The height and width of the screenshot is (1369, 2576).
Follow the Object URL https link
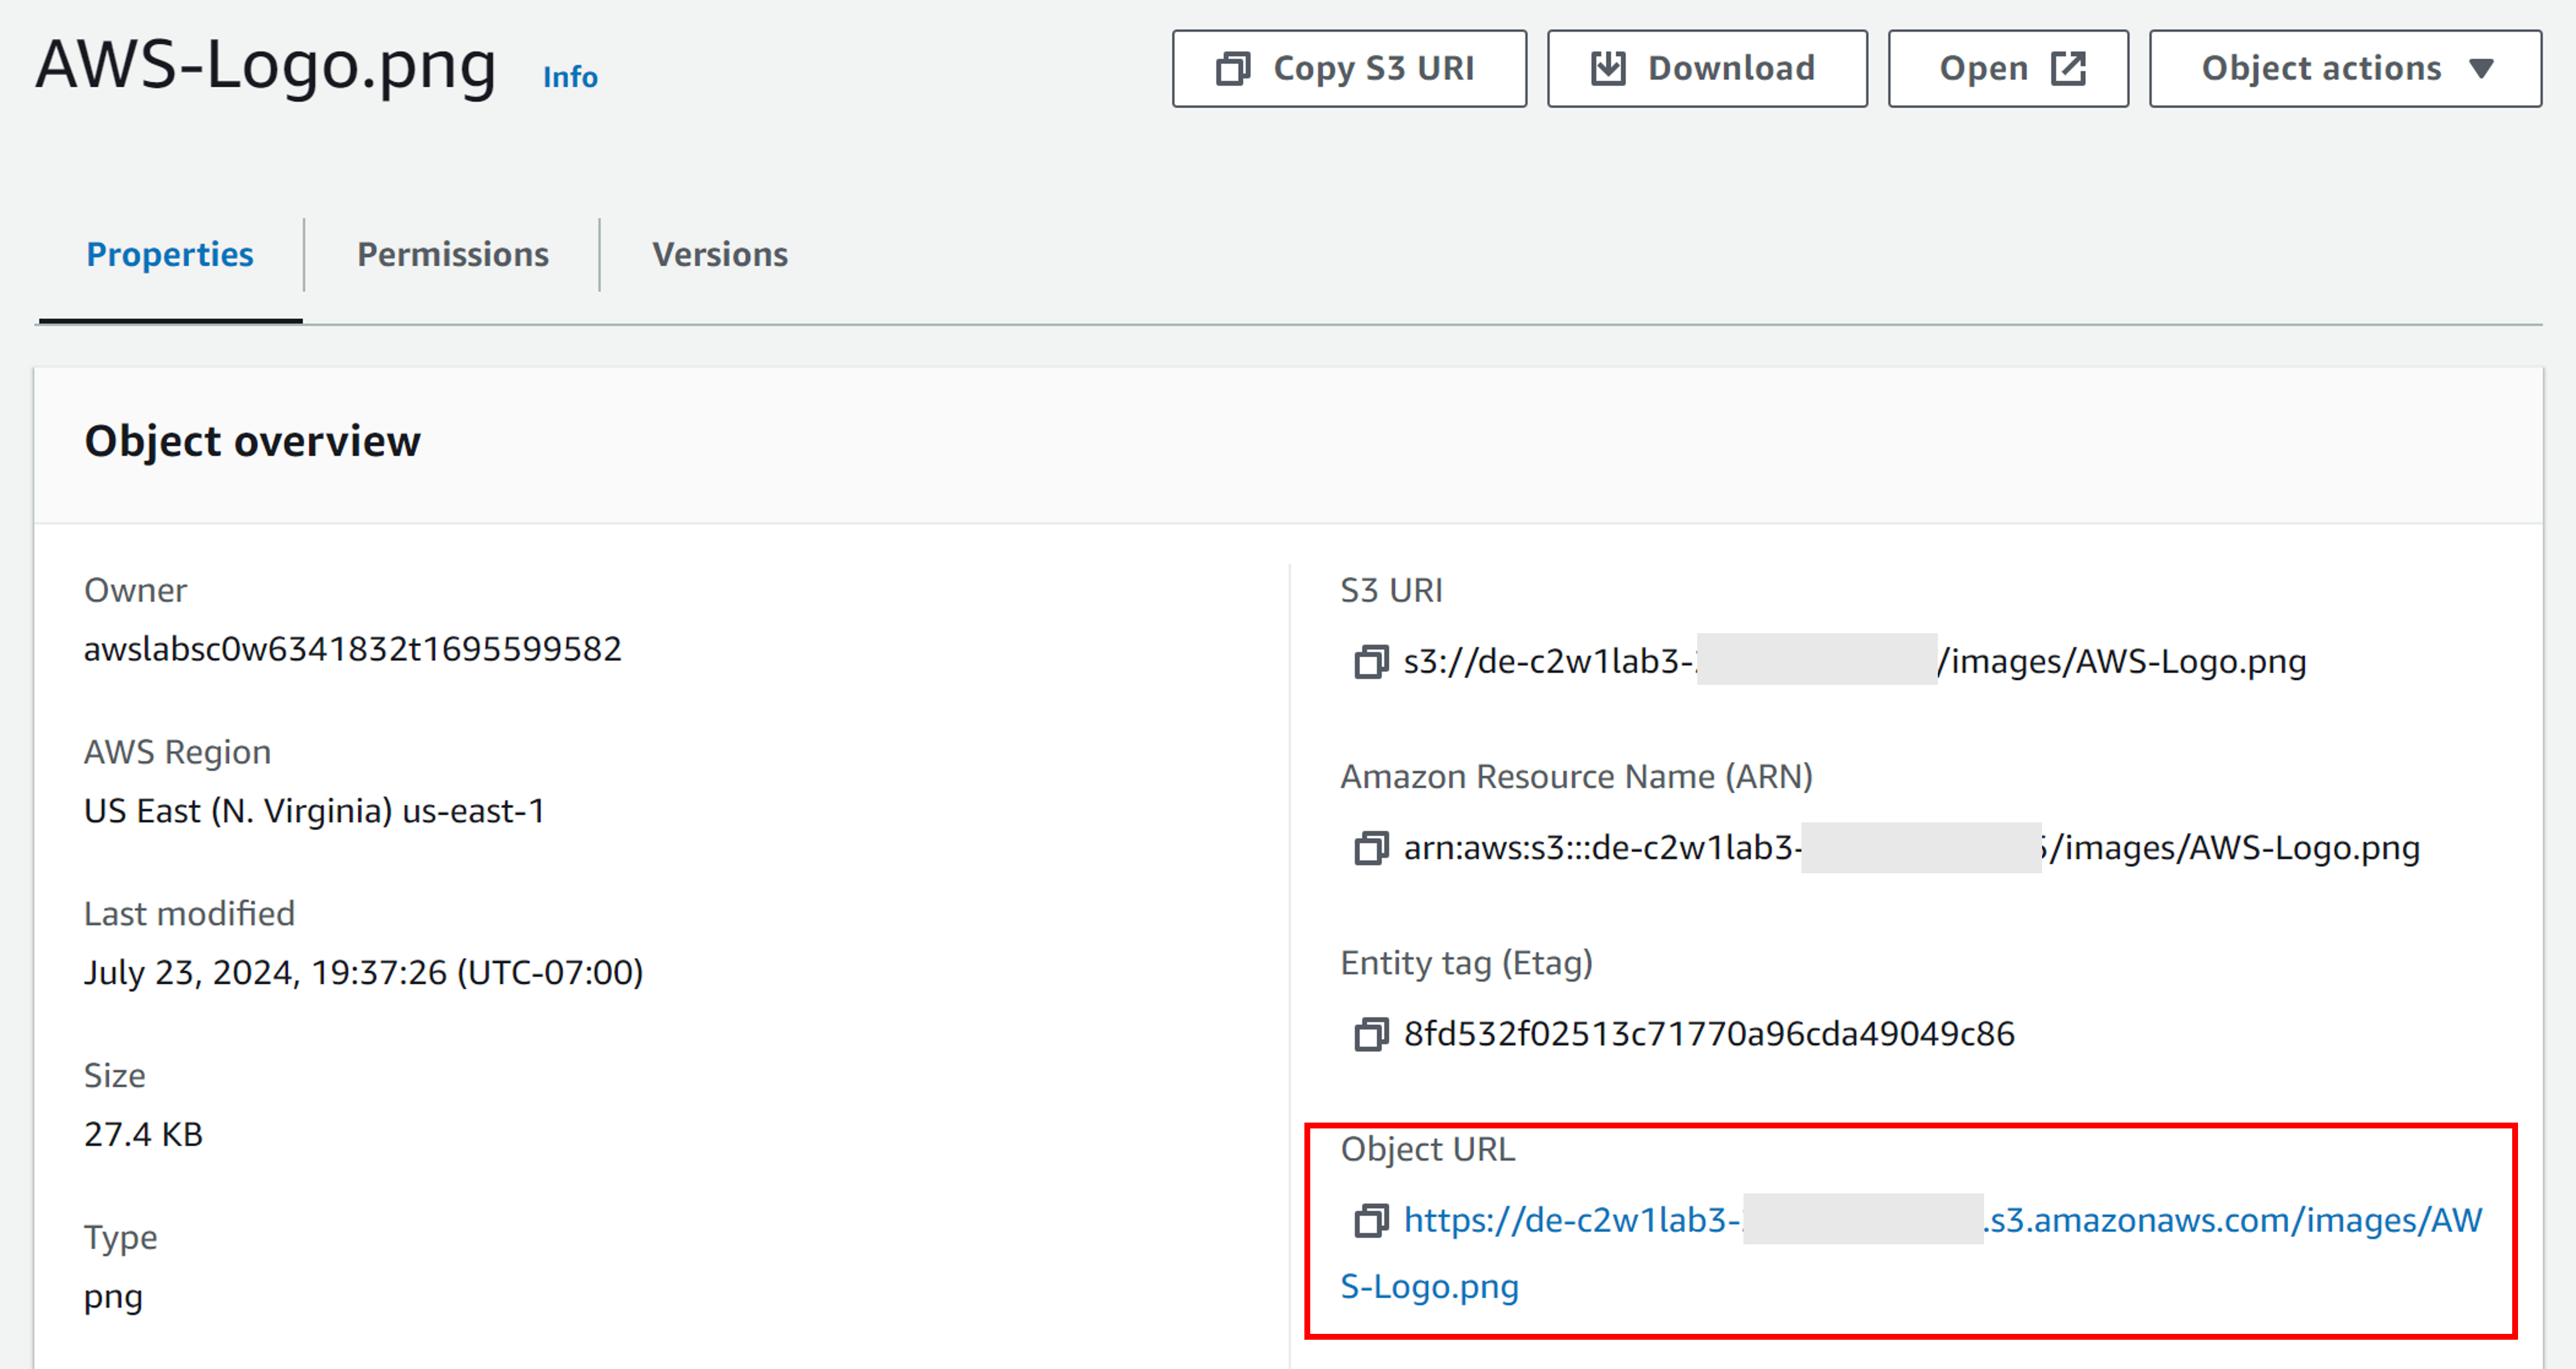click(x=1570, y=1220)
